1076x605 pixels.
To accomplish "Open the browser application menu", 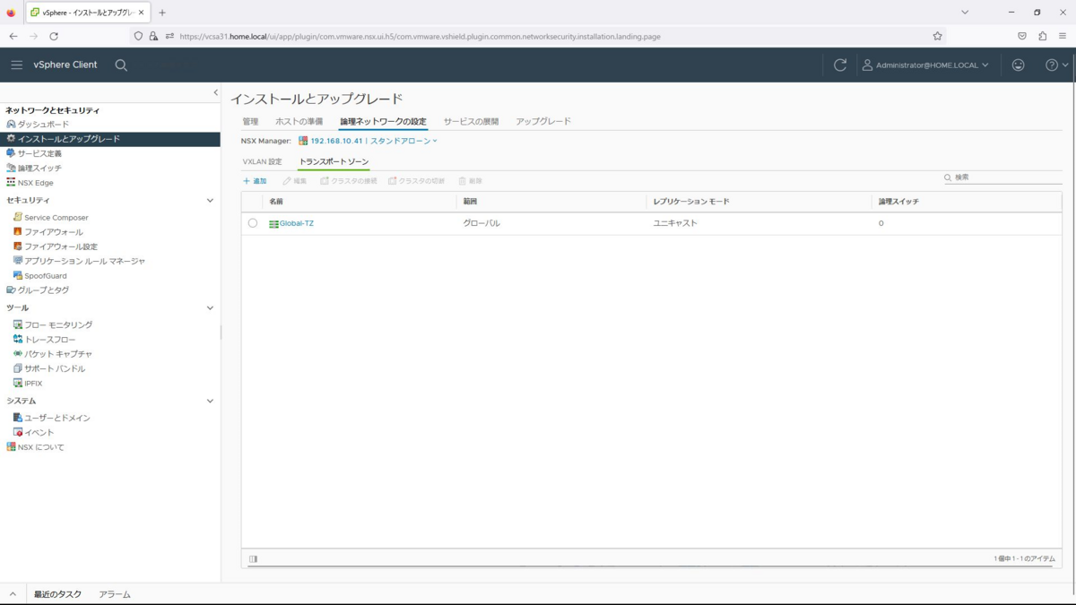I will 1063,36.
